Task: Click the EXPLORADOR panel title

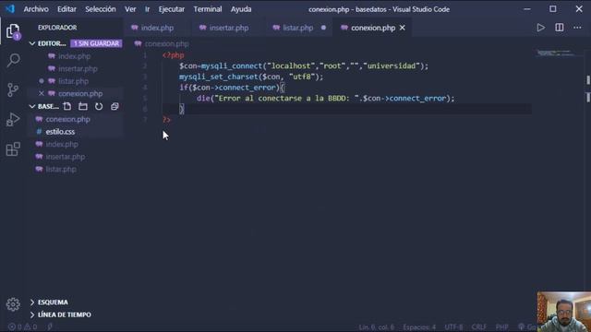Action: point(57,28)
